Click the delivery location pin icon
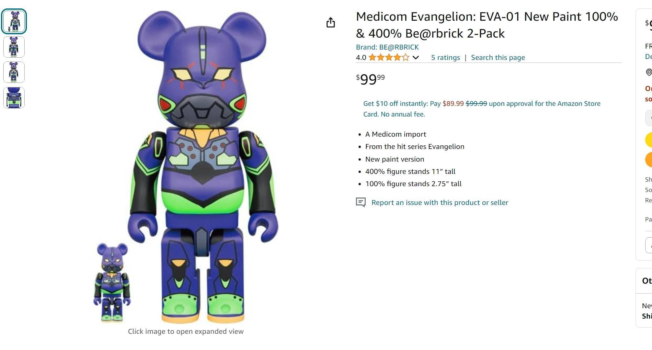Screen dimensions: 652x350 point(649,72)
